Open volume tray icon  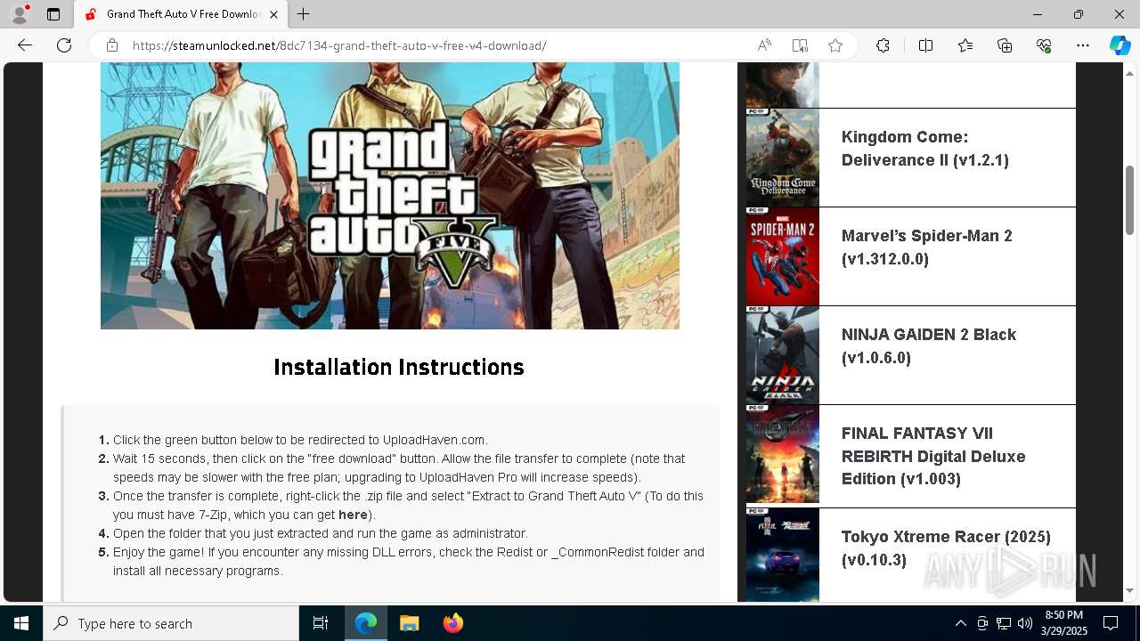1025,623
